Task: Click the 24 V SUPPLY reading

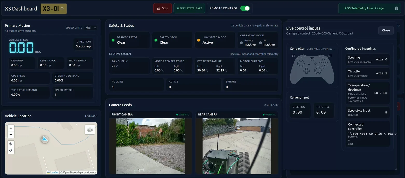Action: (x=129, y=66)
